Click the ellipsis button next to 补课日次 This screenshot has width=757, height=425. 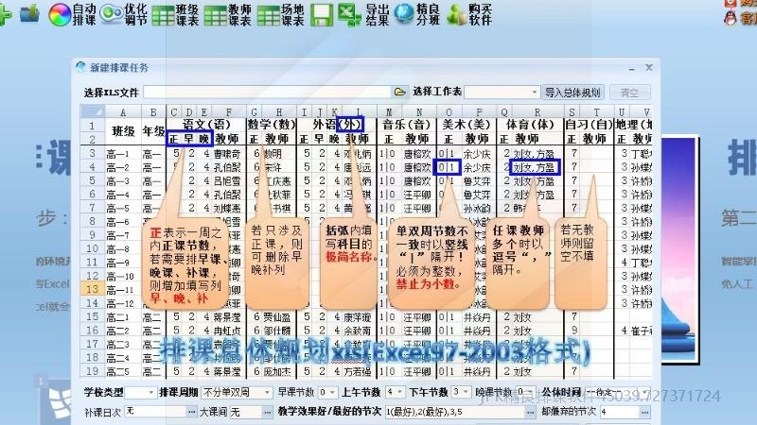(x=192, y=412)
